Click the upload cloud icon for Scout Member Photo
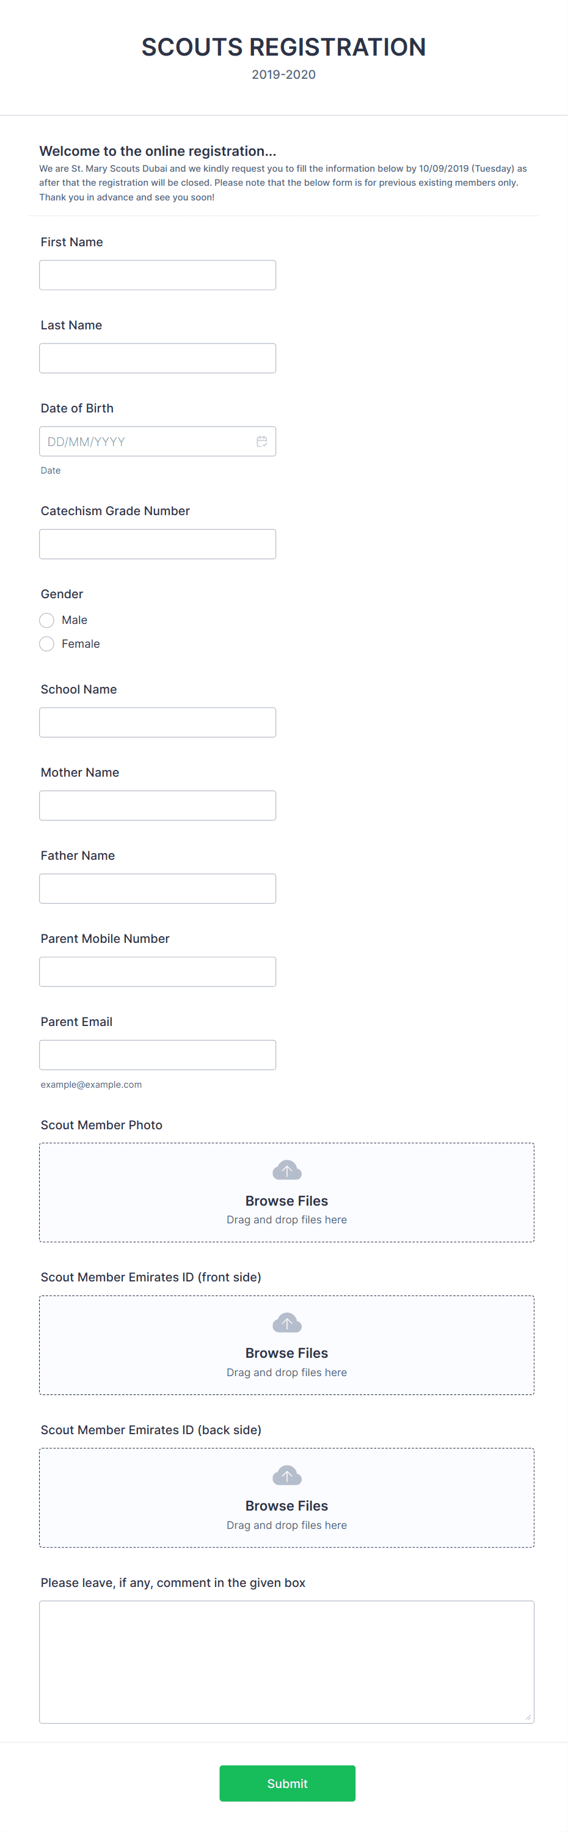This screenshot has width=568, height=1832. (x=286, y=1170)
